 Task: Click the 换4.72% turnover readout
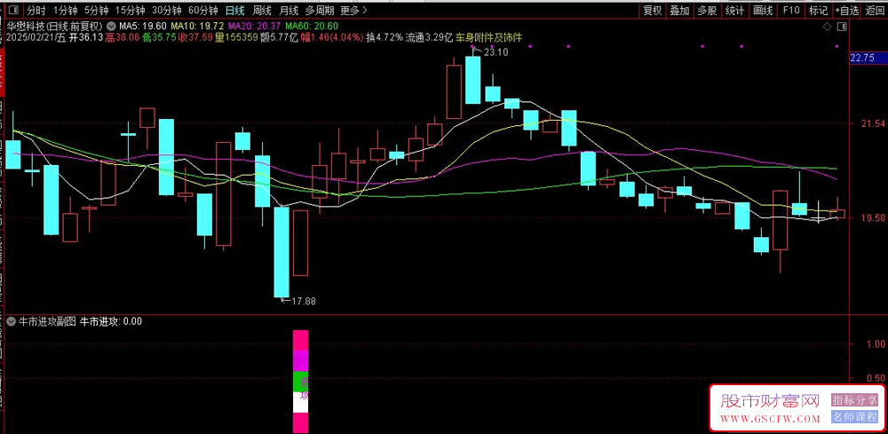pyautogui.click(x=385, y=37)
